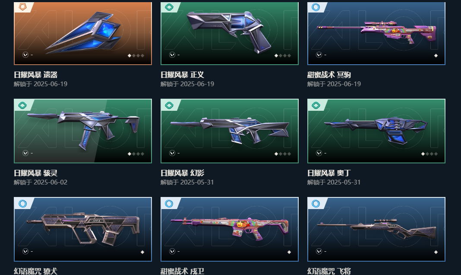
Task: Click the tier icon on 日耀风暴 骇灵 card
Action: click(x=22, y=105)
